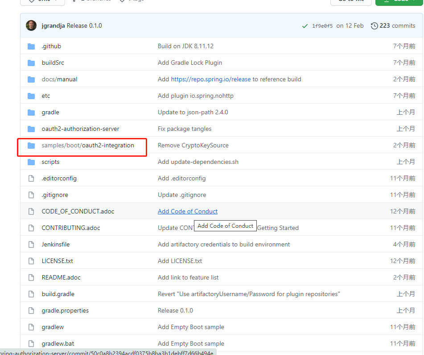The image size is (424, 355).
Task: Open the samples/boot/oauth2-integration folder
Action: [x=88, y=146]
